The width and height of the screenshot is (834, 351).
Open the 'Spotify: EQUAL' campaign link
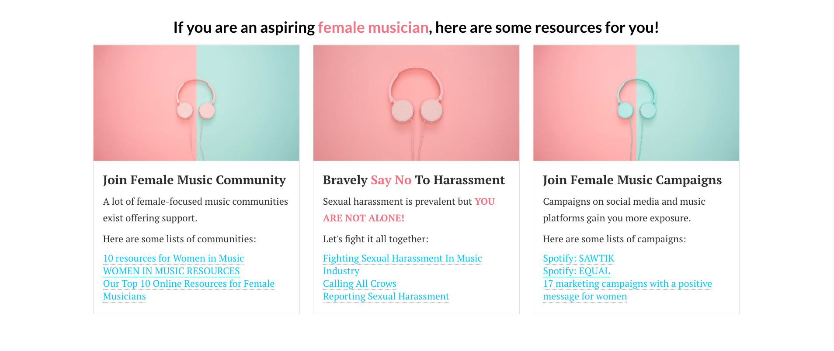coord(576,271)
